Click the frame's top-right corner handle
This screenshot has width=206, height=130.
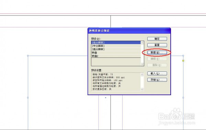183,56
